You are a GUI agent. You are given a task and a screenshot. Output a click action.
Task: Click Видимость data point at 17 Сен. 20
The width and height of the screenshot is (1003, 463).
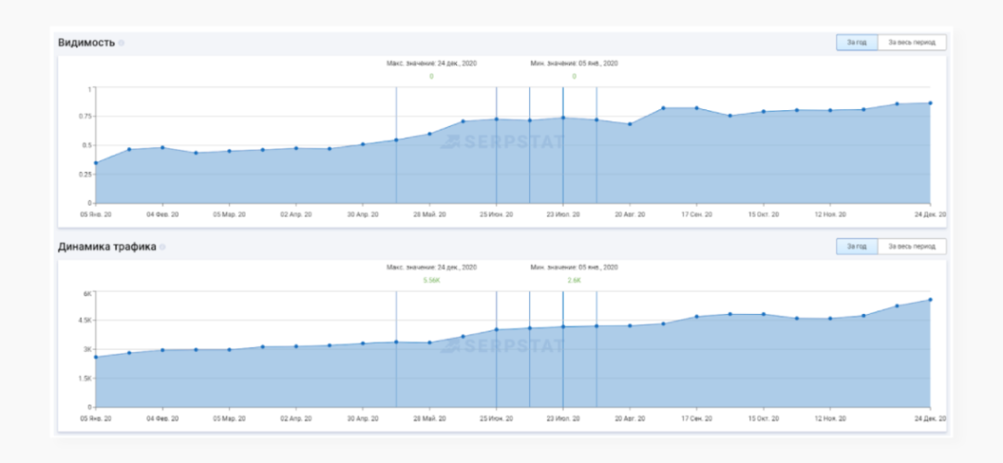[x=696, y=108]
